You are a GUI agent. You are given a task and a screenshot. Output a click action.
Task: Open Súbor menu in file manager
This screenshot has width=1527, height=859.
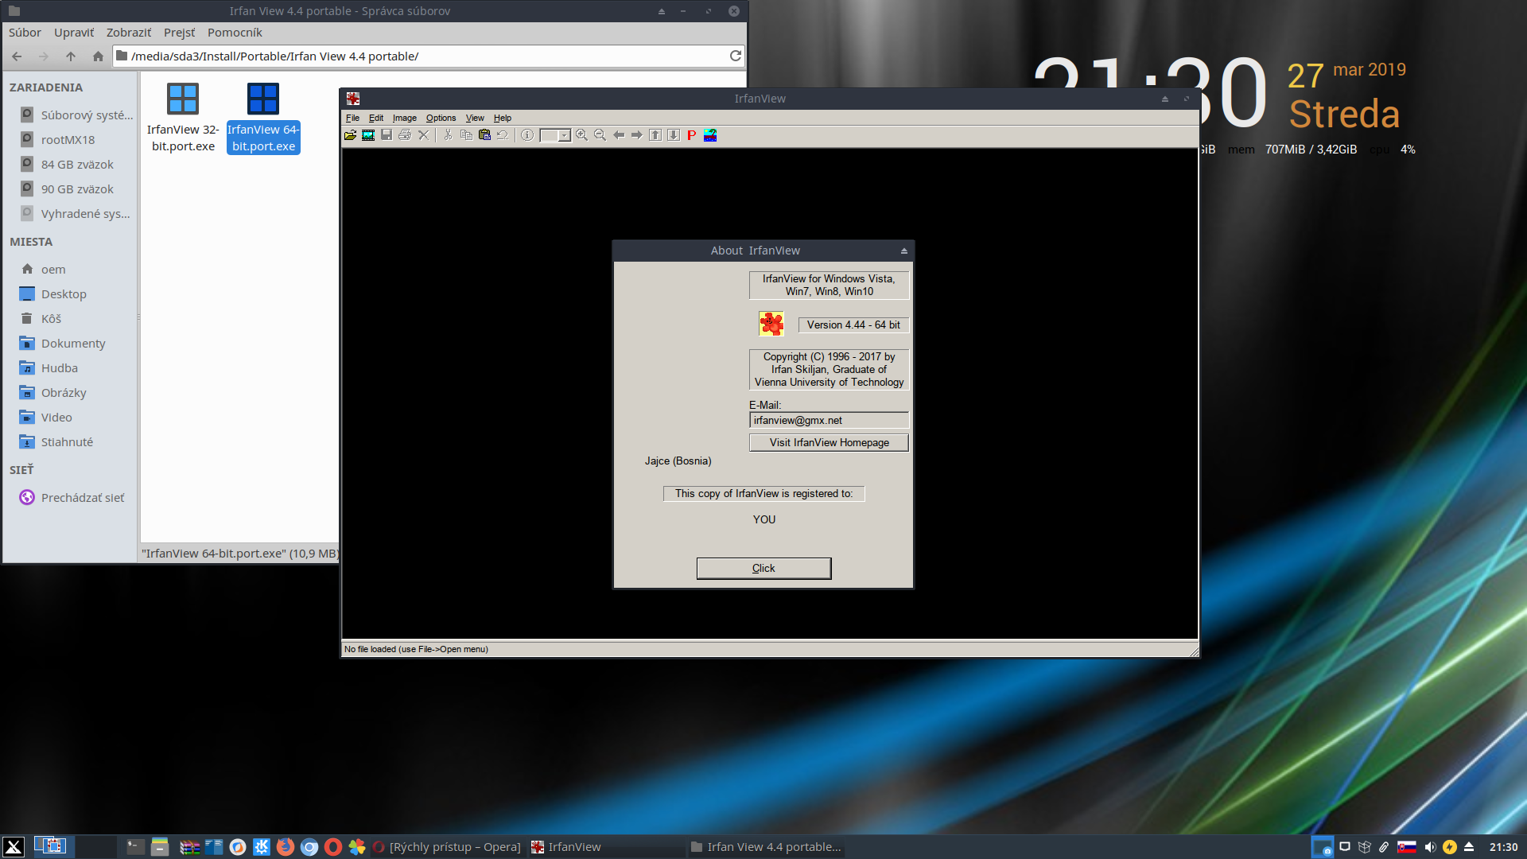[25, 33]
